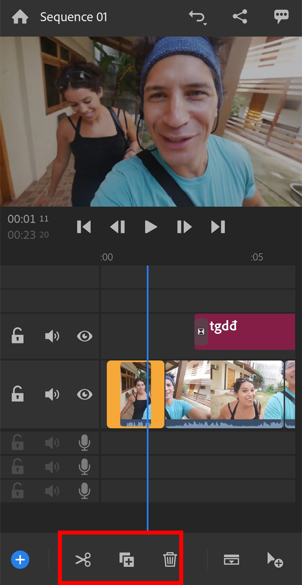The height and width of the screenshot is (585, 302).
Task: Hide the tgdđ title track with eye
Action: pos(85,336)
